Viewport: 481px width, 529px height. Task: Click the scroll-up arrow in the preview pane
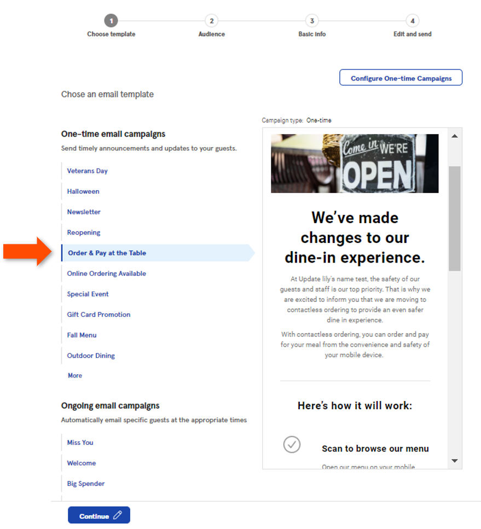tap(455, 135)
